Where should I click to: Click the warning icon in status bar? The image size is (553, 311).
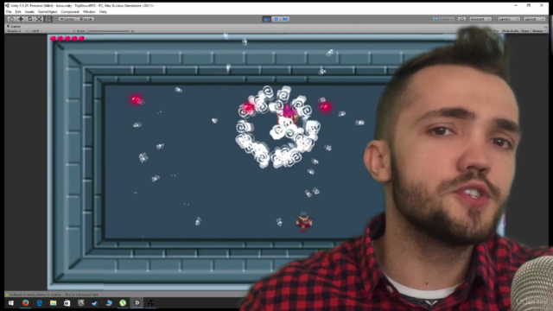pos(7,295)
